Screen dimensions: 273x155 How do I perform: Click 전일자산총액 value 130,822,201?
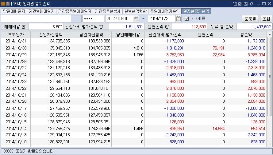pyautogui.click(x=59, y=142)
